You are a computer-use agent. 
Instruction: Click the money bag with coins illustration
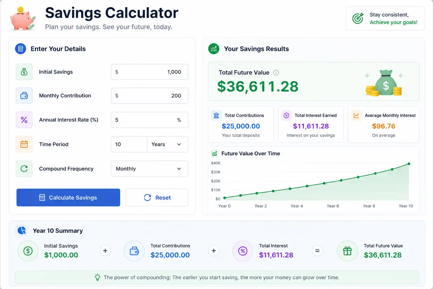(x=384, y=83)
